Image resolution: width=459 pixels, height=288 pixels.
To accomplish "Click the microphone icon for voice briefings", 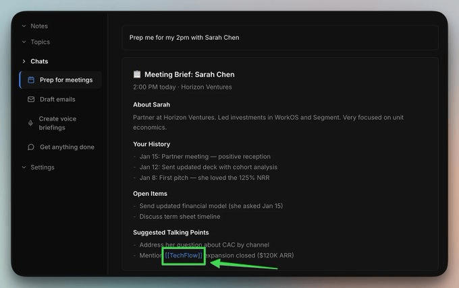I will coord(30,123).
